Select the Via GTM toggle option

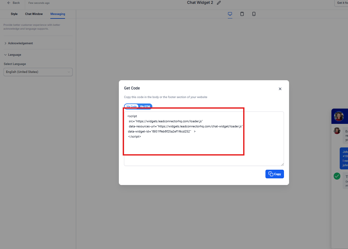pos(145,106)
